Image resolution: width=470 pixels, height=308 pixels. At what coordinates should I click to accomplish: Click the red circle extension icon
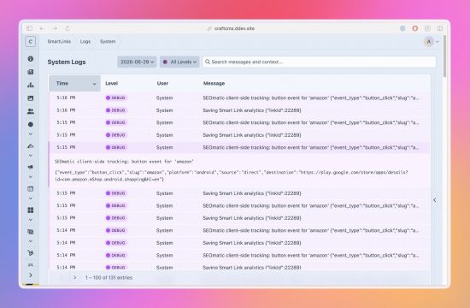tap(414, 28)
